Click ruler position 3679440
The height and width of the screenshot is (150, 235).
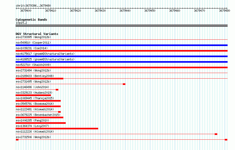pyautogui.click(x=125, y=11)
